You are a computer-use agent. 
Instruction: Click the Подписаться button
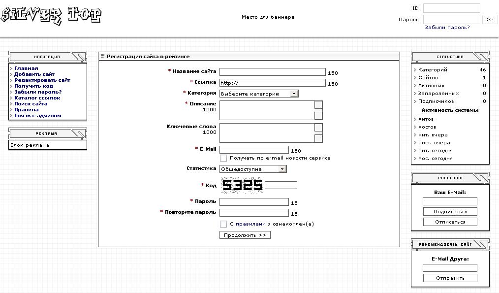(x=450, y=211)
